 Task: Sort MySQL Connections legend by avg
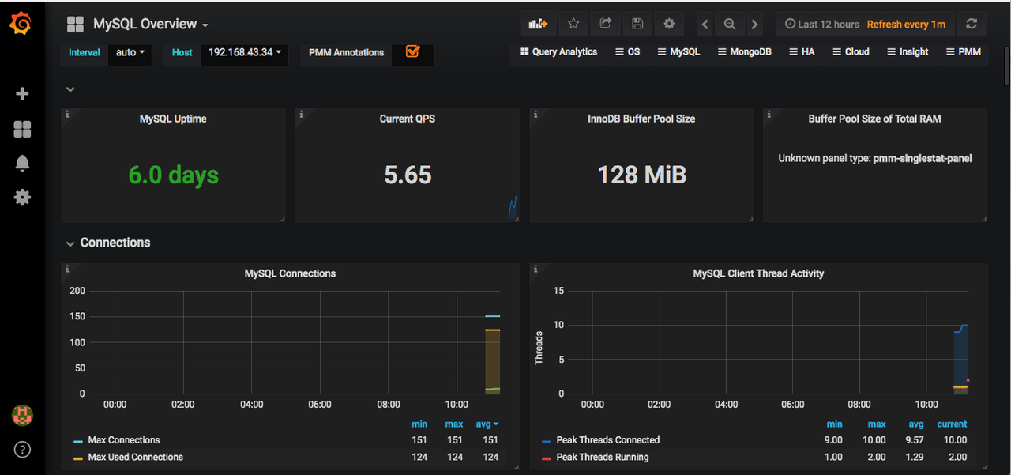487,424
